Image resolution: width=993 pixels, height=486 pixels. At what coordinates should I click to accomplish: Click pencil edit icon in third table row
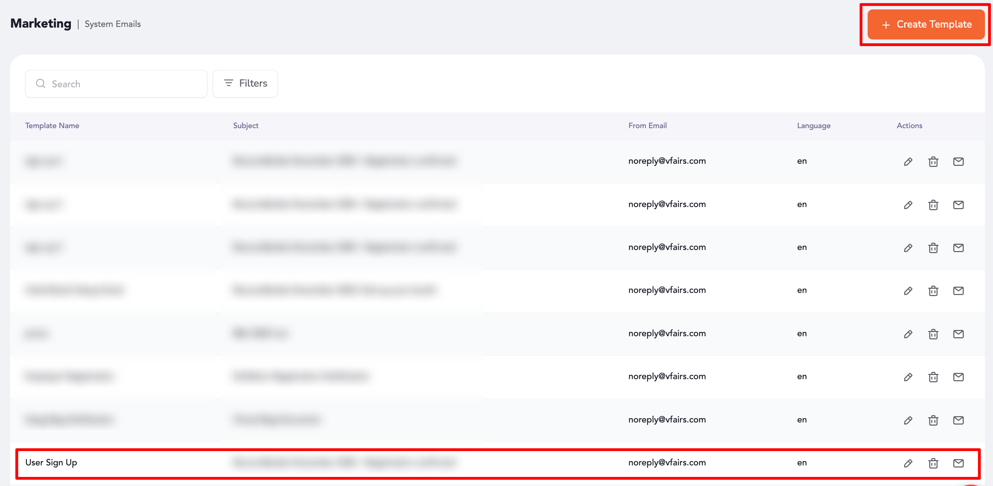(908, 248)
